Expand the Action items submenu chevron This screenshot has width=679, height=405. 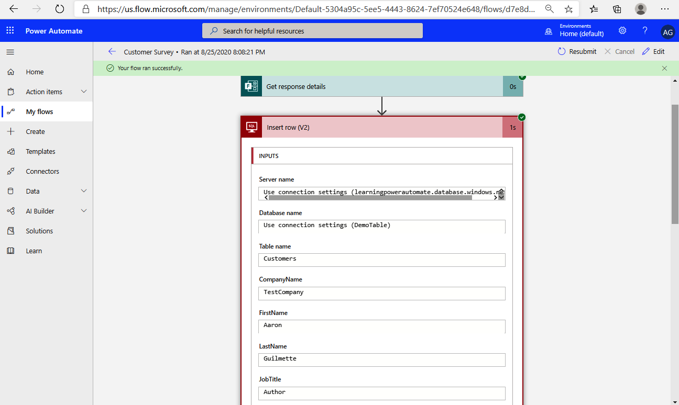coord(84,92)
